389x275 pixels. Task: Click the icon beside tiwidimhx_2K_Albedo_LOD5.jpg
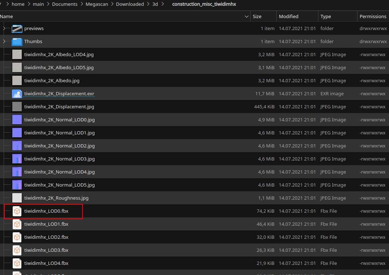click(17, 67)
